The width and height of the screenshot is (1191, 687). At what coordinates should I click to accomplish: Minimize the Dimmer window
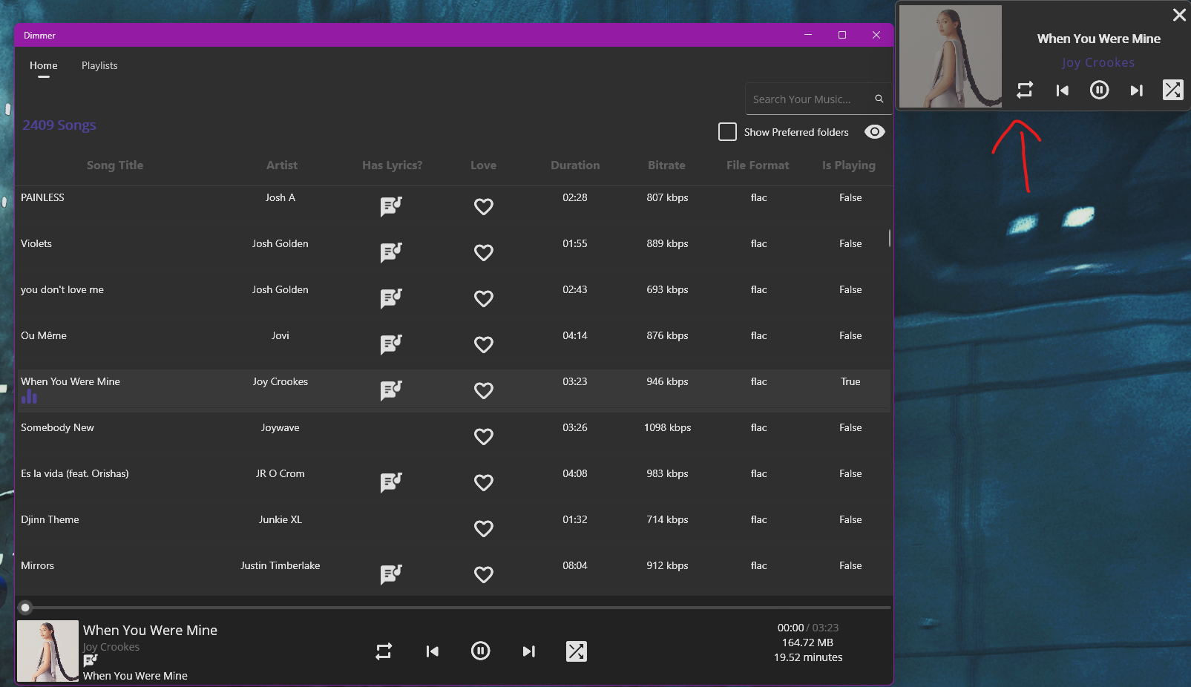coord(808,35)
